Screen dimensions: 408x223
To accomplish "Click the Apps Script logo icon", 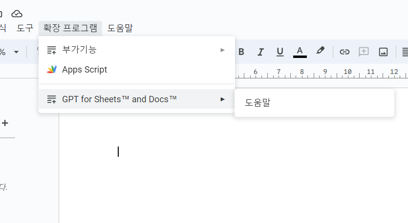I will coord(52,70).
